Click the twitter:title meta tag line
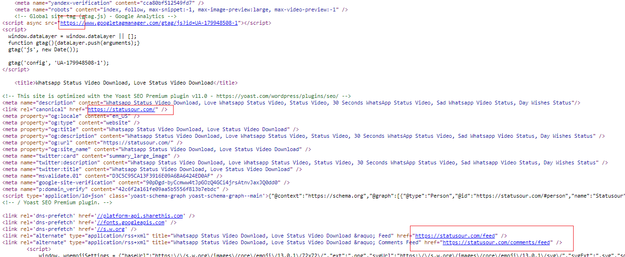Image resolution: width=625 pixels, height=257 pixels. coord(152,169)
